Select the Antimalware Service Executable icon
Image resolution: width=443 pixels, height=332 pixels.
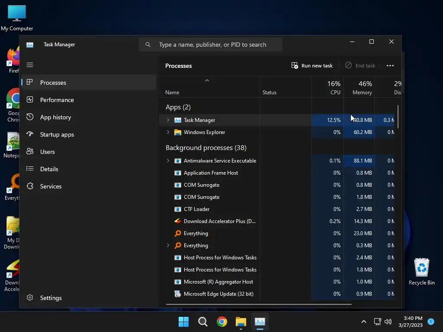(x=178, y=161)
